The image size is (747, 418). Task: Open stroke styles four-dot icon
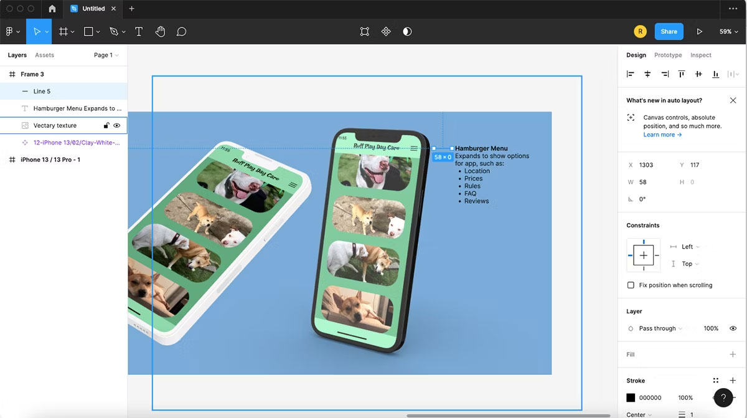[716, 381]
